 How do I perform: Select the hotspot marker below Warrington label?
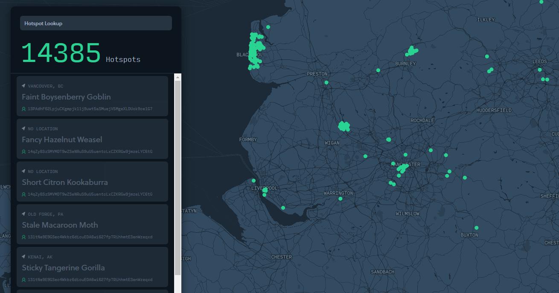[x=340, y=199]
